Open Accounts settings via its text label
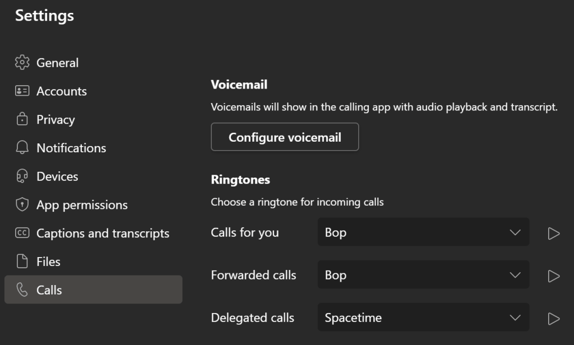Viewport: 574px width, 345px height. (x=62, y=91)
